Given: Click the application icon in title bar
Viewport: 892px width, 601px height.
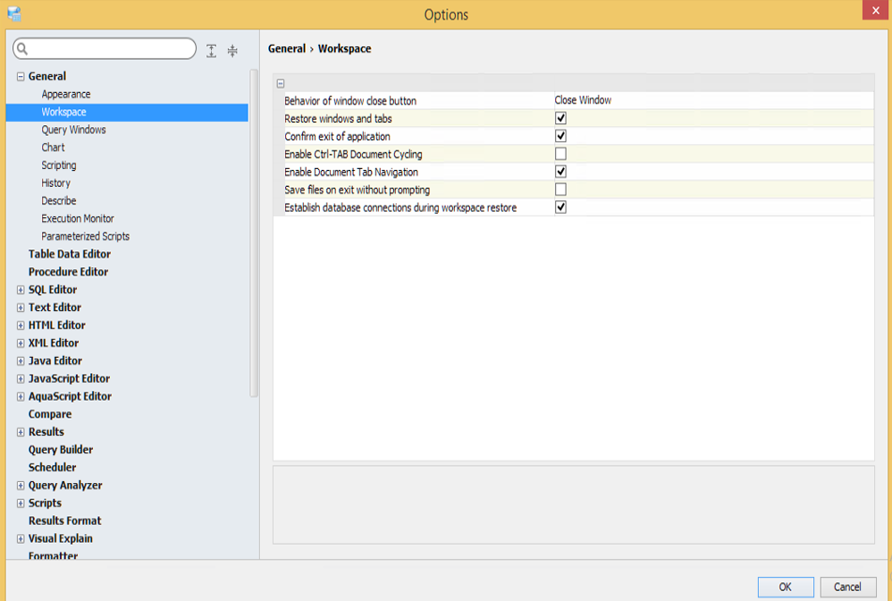Looking at the screenshot, I should (13, 13).
